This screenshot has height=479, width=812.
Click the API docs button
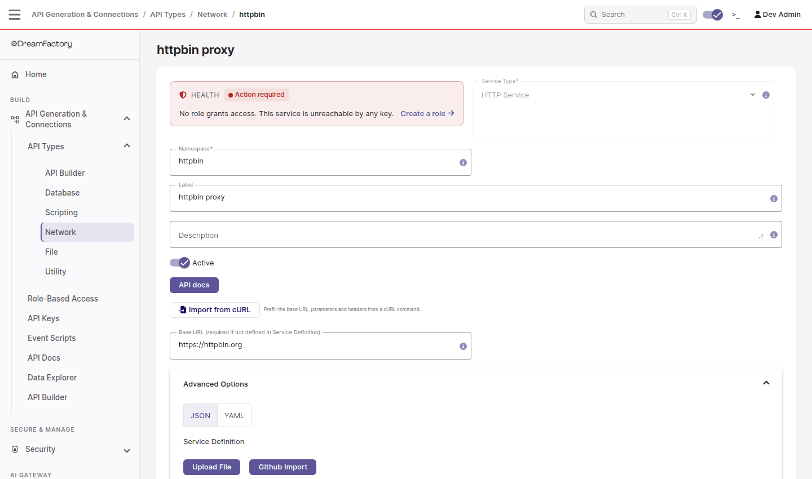pos(194,285)
